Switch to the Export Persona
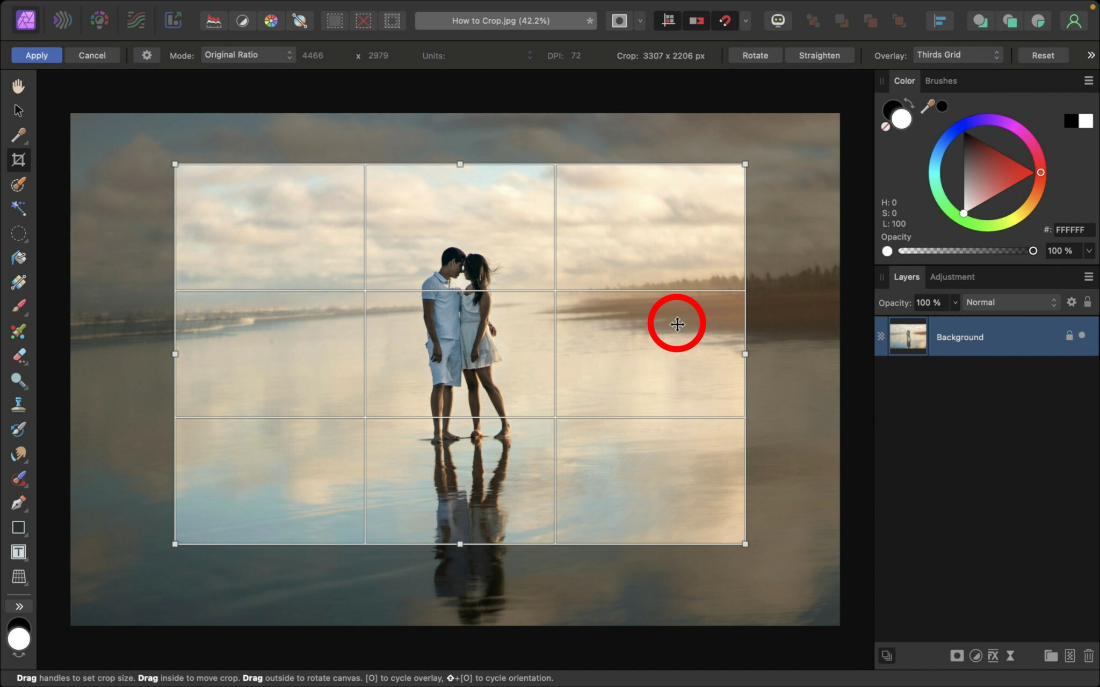Screen dimensions: 1100x687 pyautogui.click(x=173, y=21)
